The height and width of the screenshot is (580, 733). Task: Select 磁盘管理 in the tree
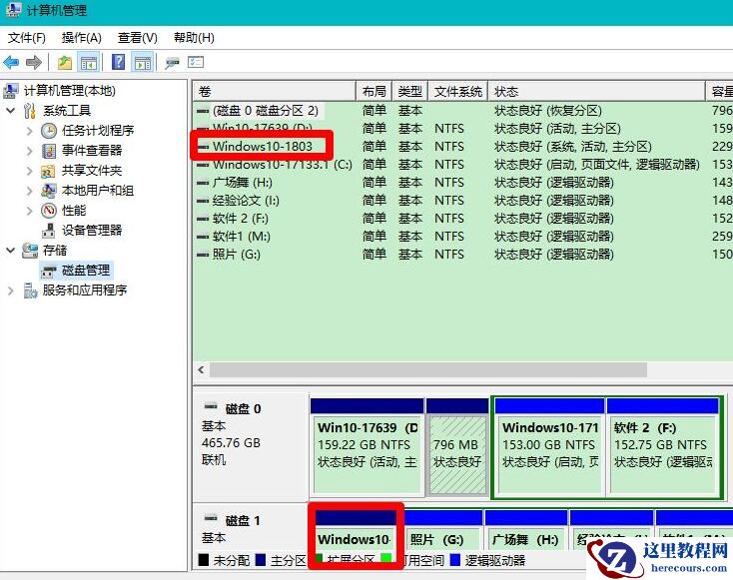tap(86, 271)
